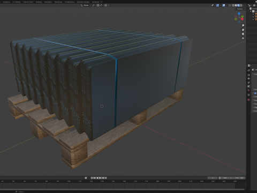Click the zoom magnifier navigation button

[x=243, y=25]
